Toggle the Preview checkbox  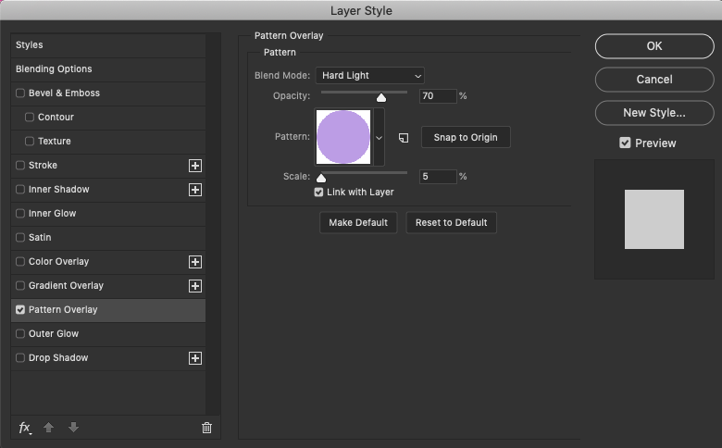point(625,143)
